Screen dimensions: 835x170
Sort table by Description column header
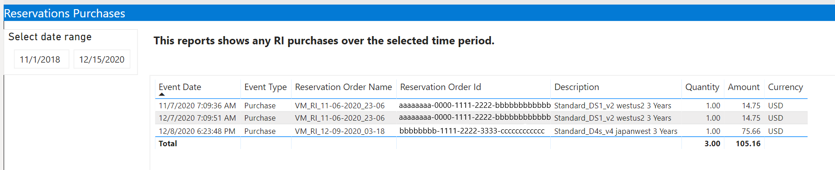(x=576, y=87)
